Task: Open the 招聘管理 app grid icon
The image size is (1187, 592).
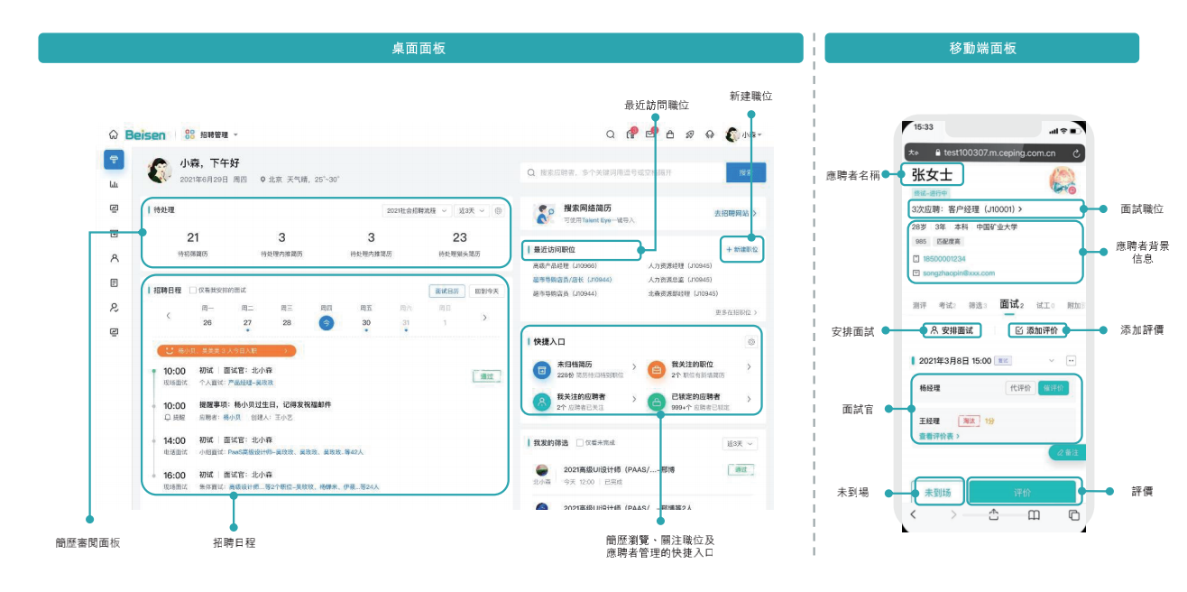Action: click(189, 134)
